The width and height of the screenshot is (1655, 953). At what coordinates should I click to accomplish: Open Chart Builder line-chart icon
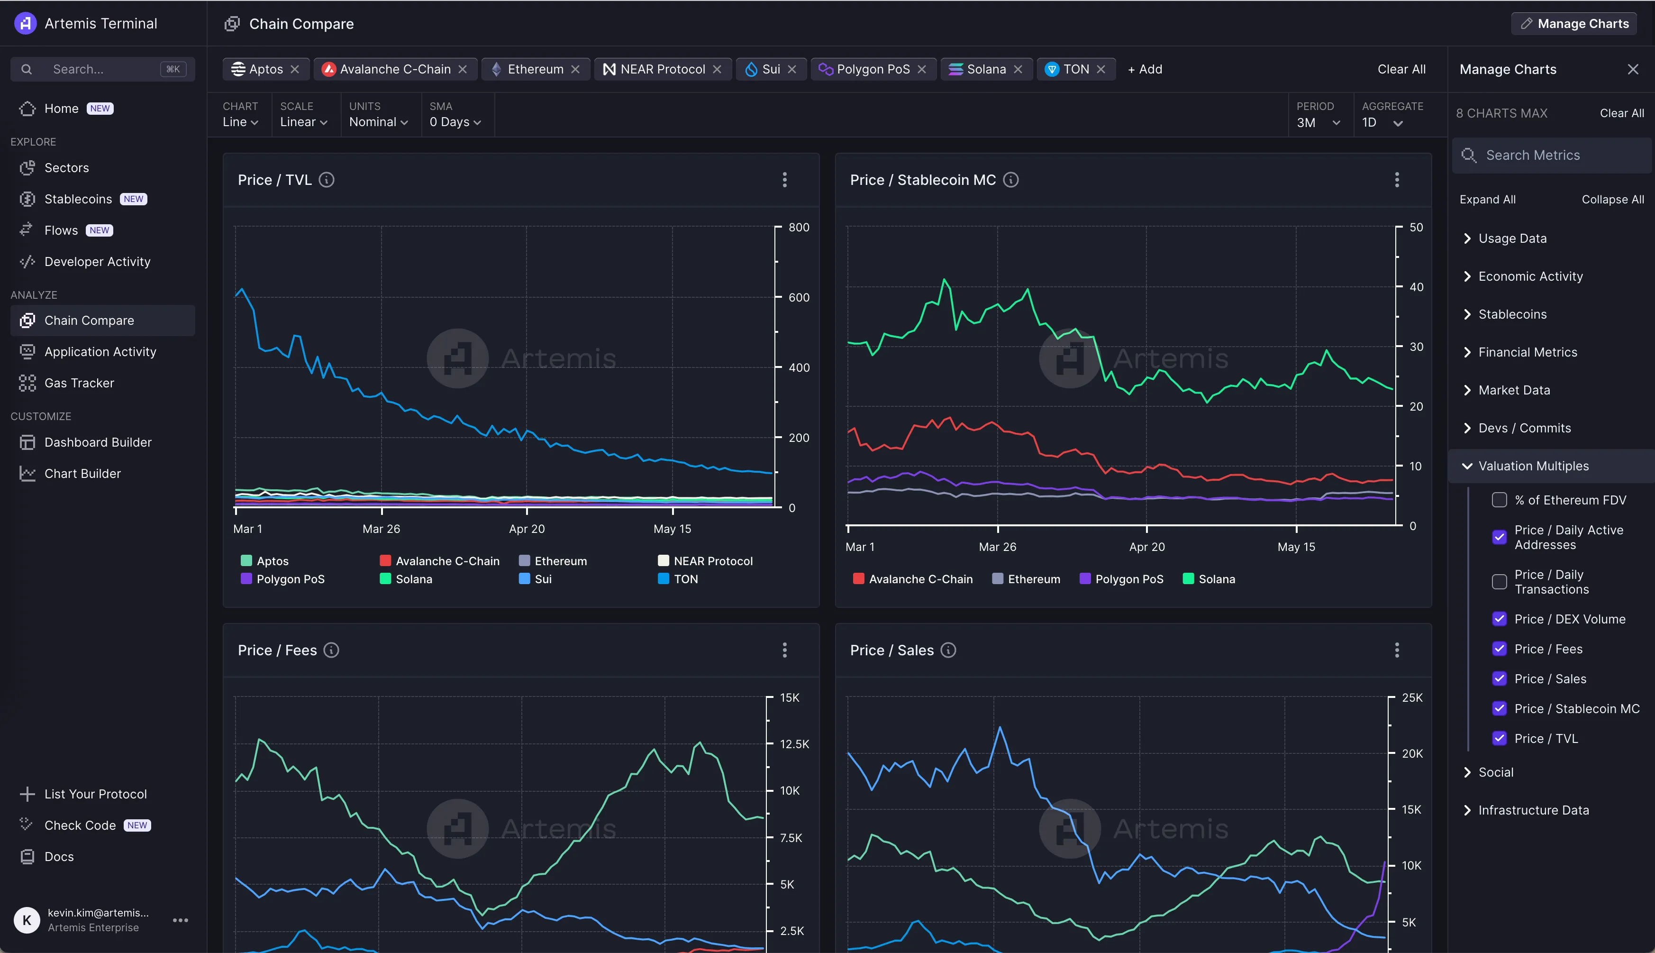pyautogui.click(x=27, y=474)
